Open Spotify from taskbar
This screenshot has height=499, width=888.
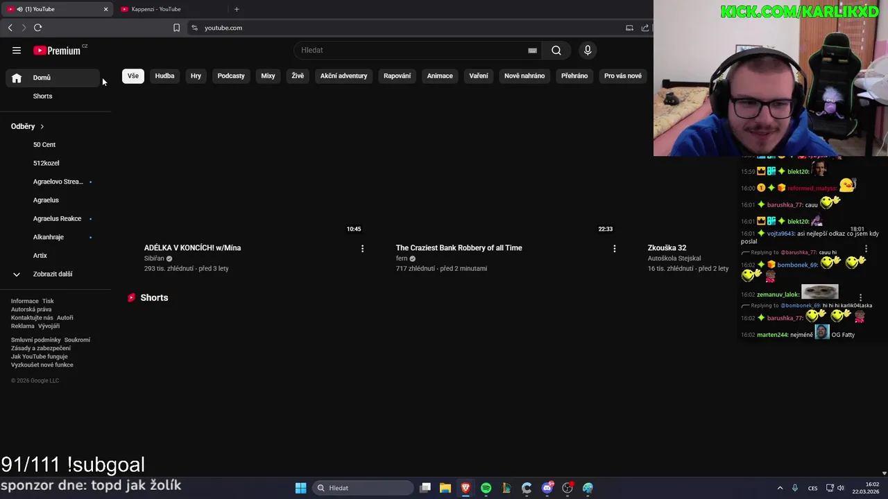486,488
